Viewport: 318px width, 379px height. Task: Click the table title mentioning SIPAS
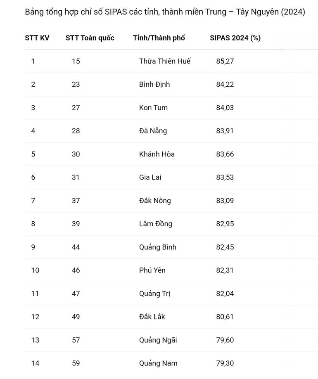[x=165, y=12]
